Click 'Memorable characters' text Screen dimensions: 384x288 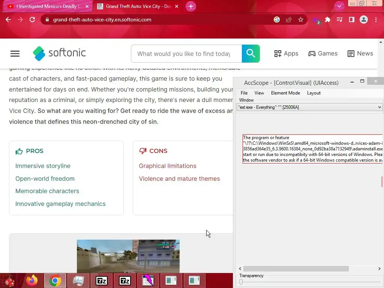(47, 191)
